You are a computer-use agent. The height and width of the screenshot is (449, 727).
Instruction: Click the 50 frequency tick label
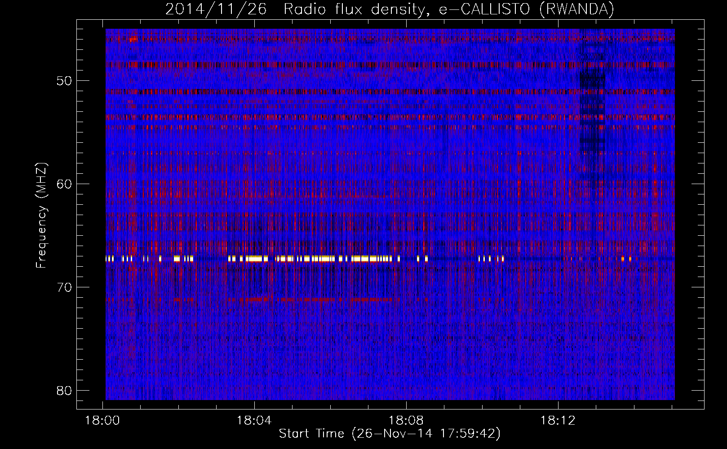tap(65, 81)
